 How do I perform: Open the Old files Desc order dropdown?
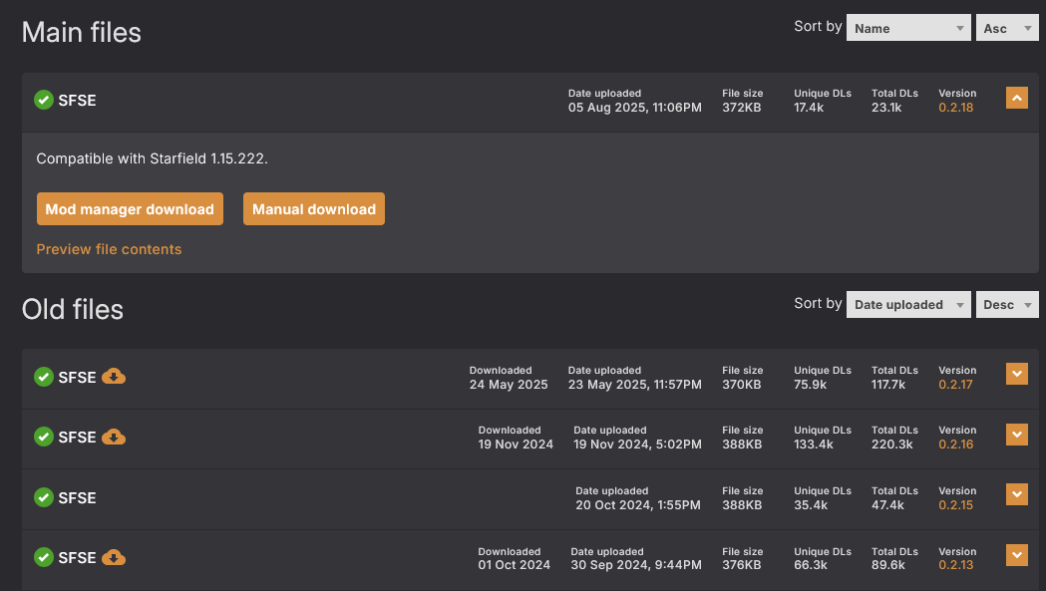coord(1007,305)
